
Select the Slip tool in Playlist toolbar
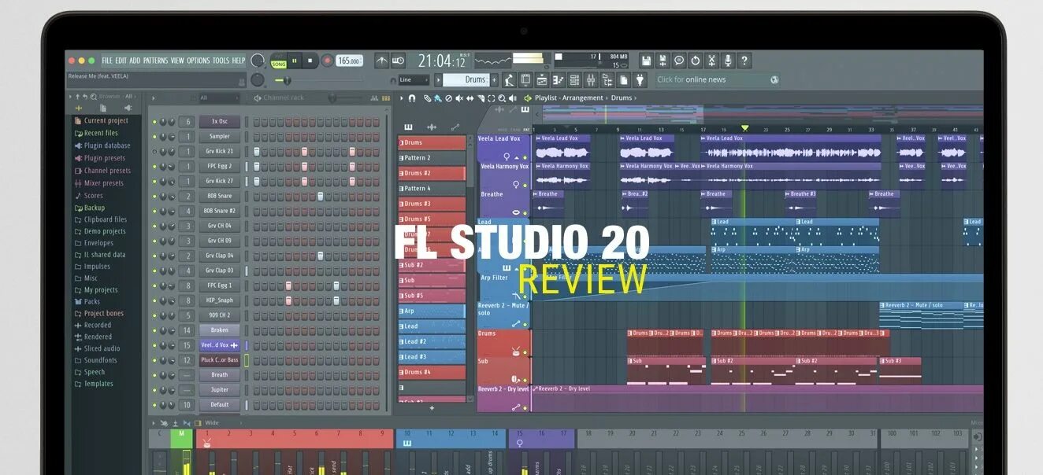(x=470, y=98)
